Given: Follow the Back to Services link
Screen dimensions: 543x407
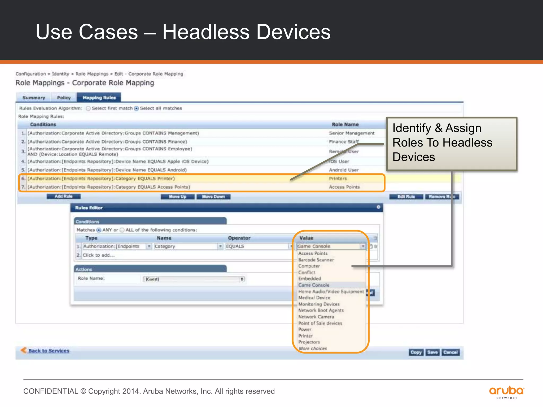Looking at the screenshot, I should click(x=49, y=351).
